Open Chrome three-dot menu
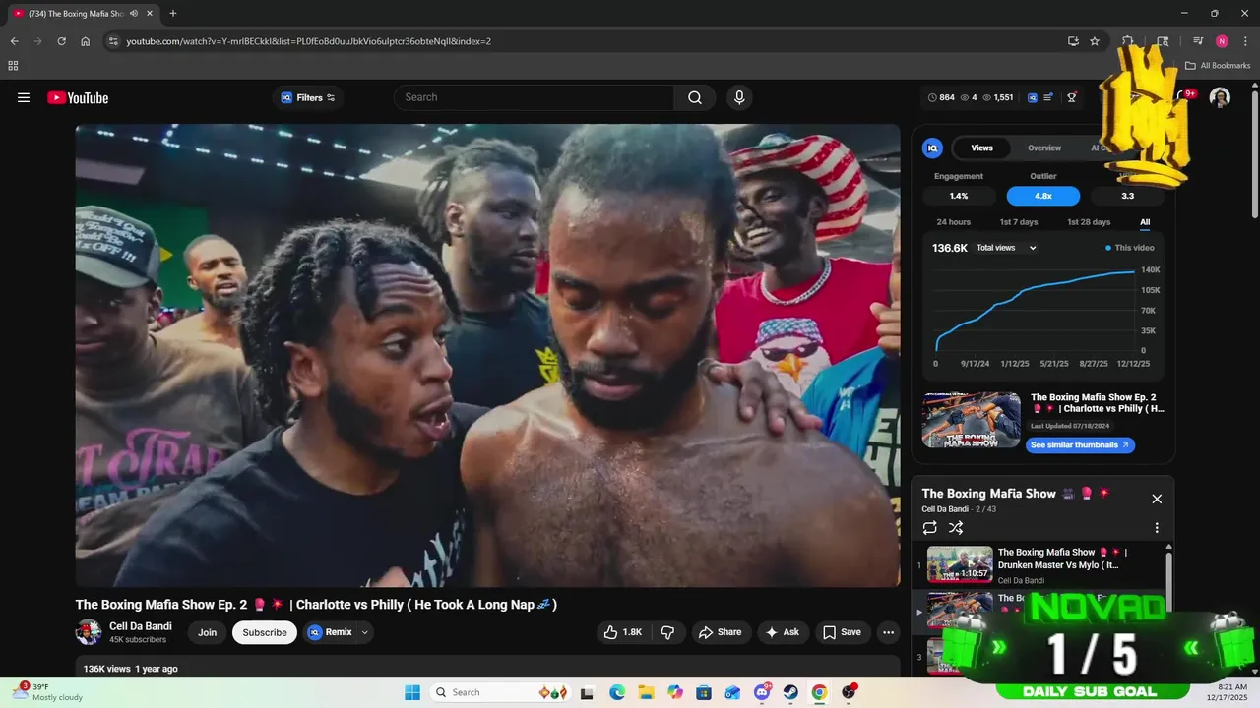Image resolution: width=1260 pixels, height=708 pixels. pos(1245,41)
